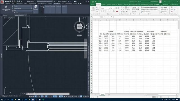Open the Excel icon in Windows taskbar

pyautogui.click(x=43, y=100)
